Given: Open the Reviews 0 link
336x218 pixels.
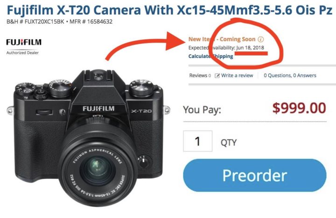Looking at the screenshot, I should (x=200, y=76).
